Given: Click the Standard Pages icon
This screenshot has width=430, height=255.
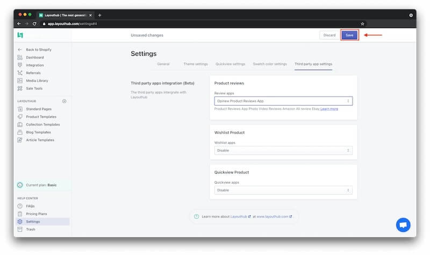Looking at the screenshot, I should [20, 109].
